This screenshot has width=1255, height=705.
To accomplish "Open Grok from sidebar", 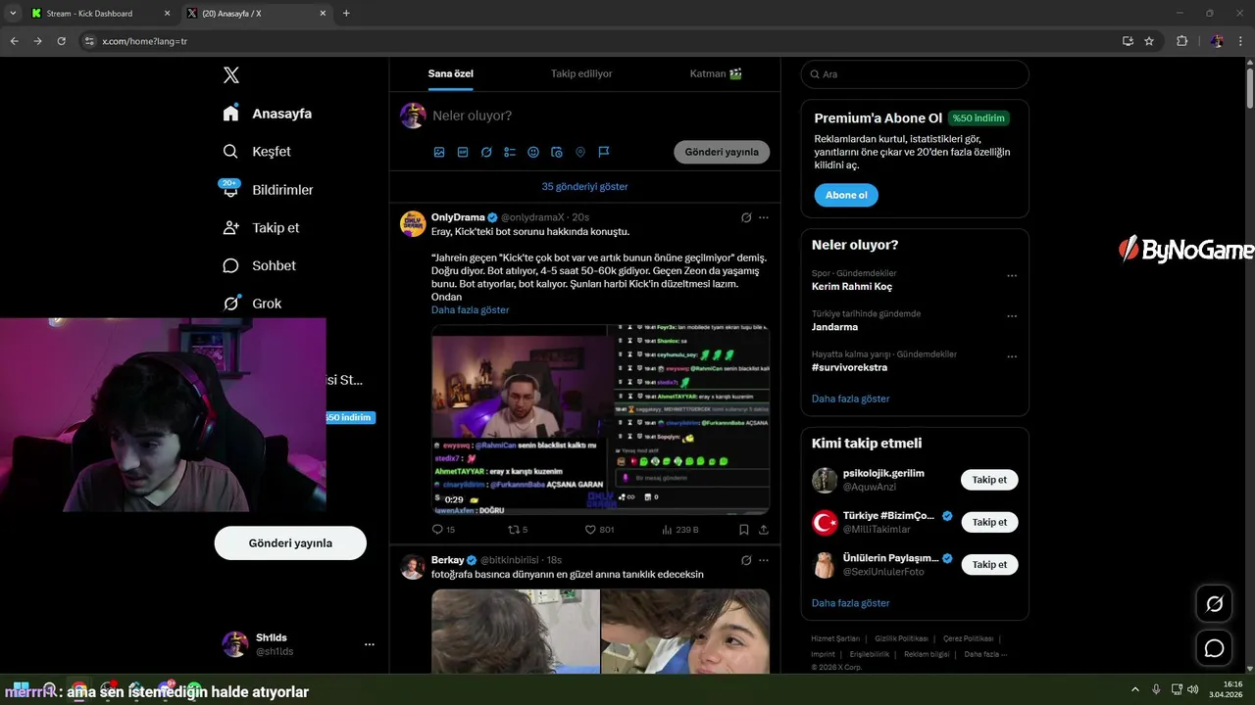I will 252,304.
